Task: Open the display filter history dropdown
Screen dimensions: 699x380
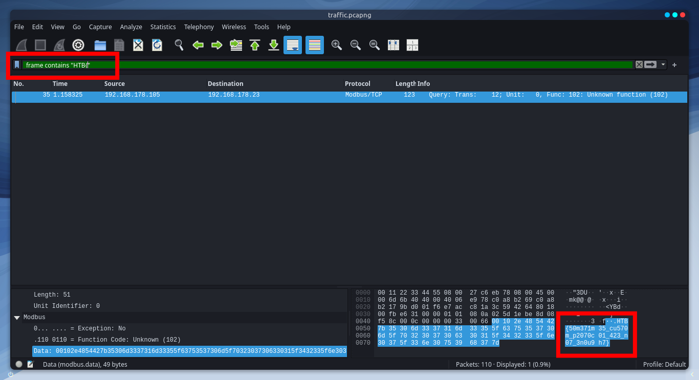Action: click(x=663, y=64)
